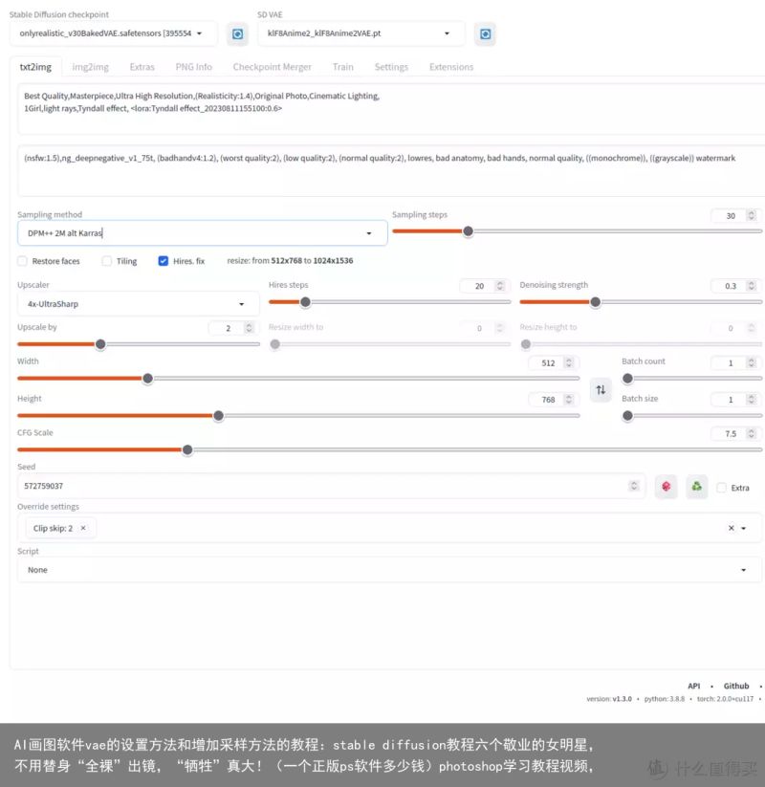
Task: Enable the Restore faces checkbox
Action: (23, 261)
